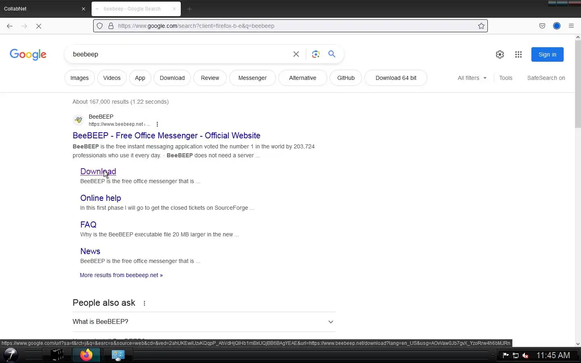Open the BeeBEEP Download sitelink
This screenshot has width=581, height=363.
[x=98, y=171]
